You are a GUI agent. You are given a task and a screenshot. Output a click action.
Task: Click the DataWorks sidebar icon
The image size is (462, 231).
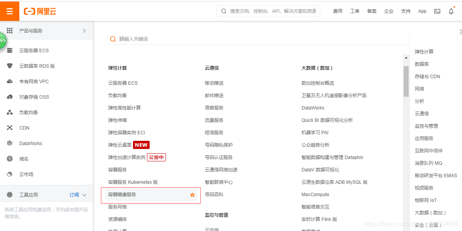[9, 143]
